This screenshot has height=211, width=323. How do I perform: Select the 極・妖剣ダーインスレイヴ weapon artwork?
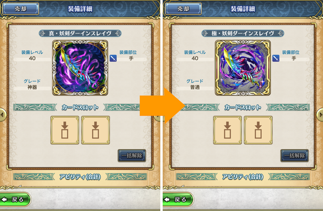pyautogui.click(x=243, y=68)
